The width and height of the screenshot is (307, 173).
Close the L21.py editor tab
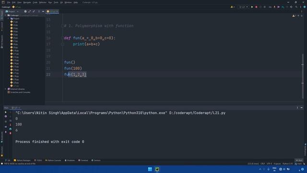click(57, 12)
